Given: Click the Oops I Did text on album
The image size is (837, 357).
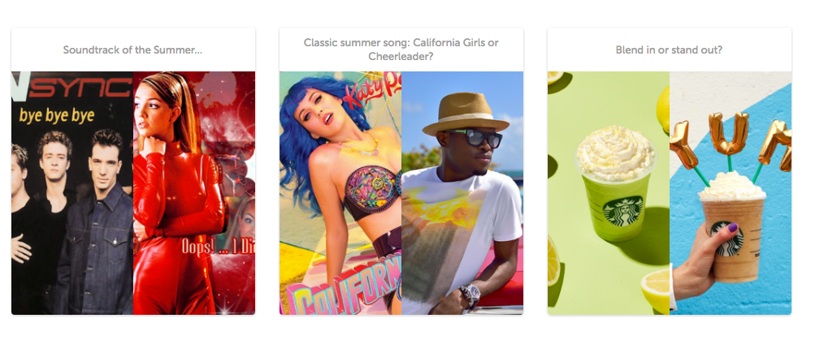Looking at the screenshot, I should 217,247.
